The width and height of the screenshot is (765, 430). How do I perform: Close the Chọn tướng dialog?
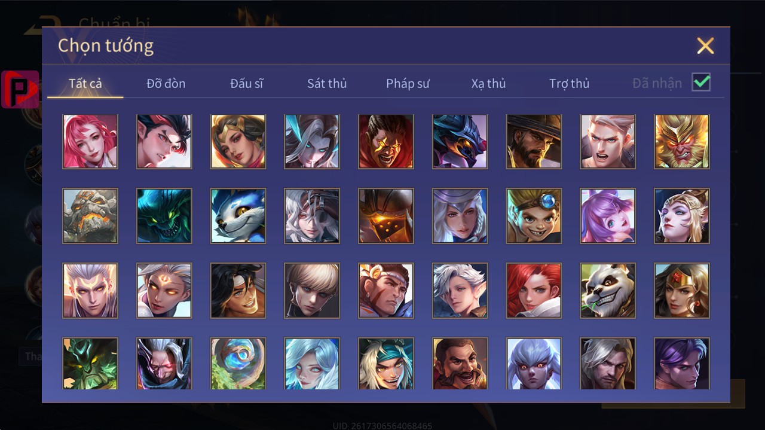pyautogui.click(x=705, y=45)
